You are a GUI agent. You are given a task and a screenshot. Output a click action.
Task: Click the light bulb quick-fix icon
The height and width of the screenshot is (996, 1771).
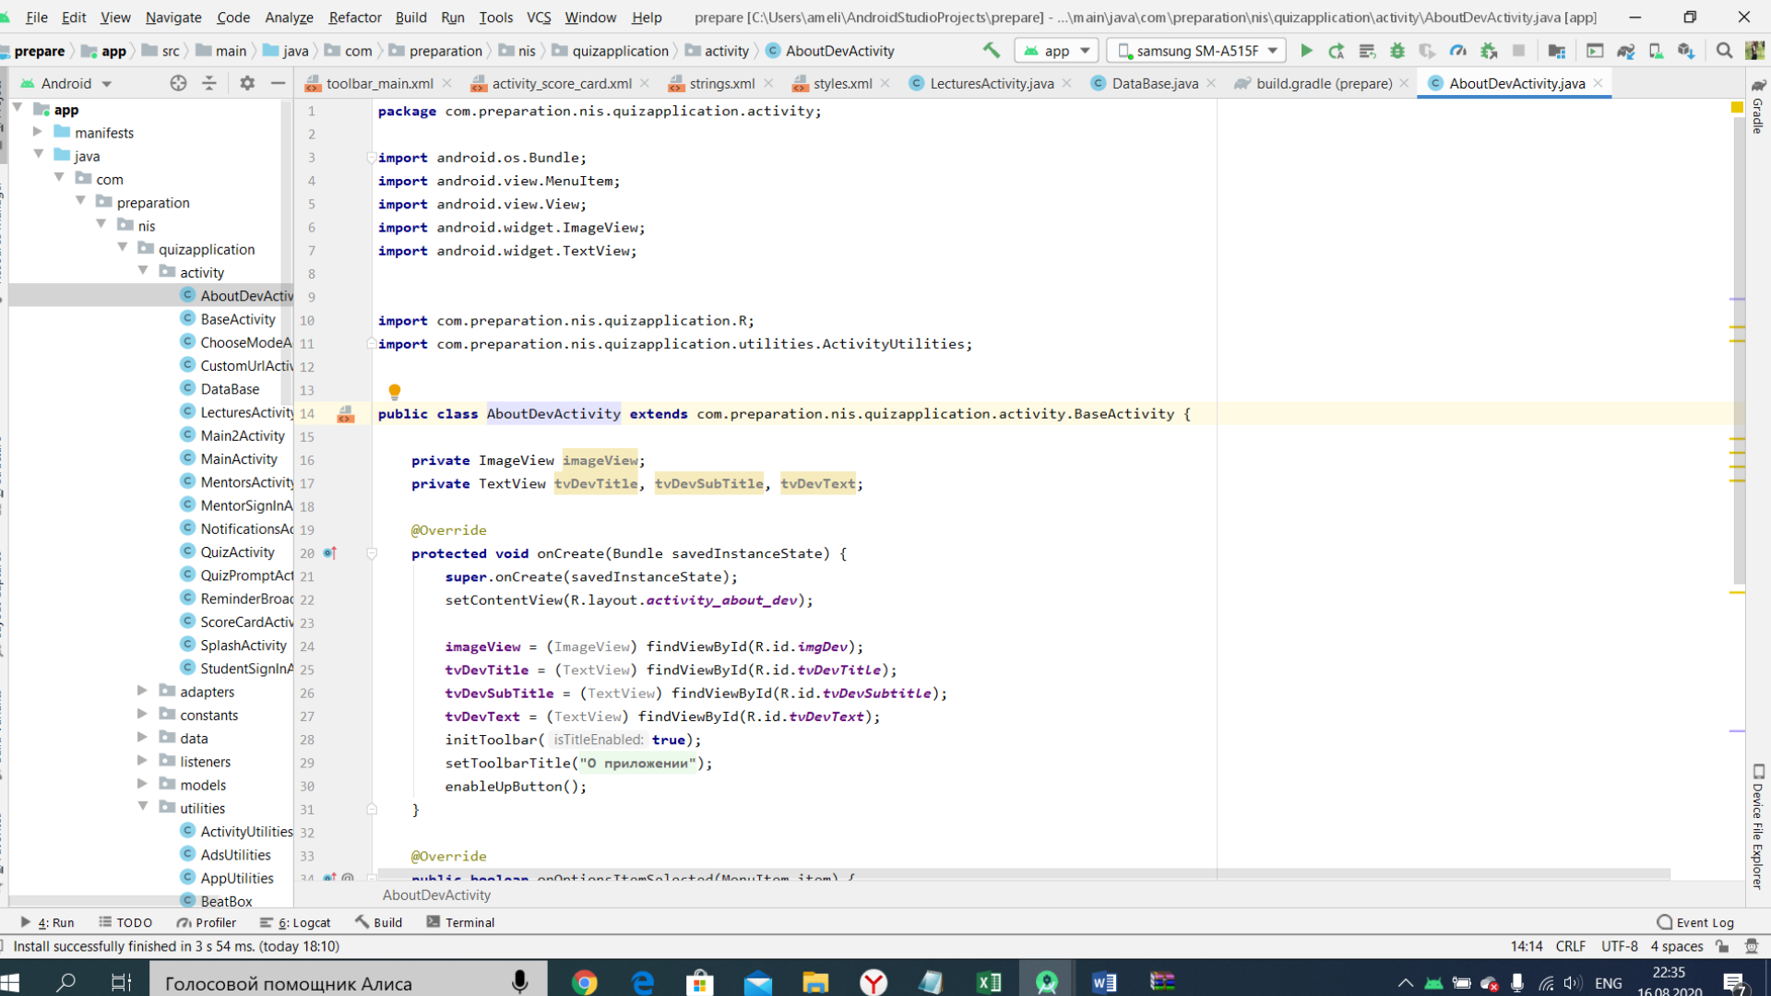pos(395,391)
